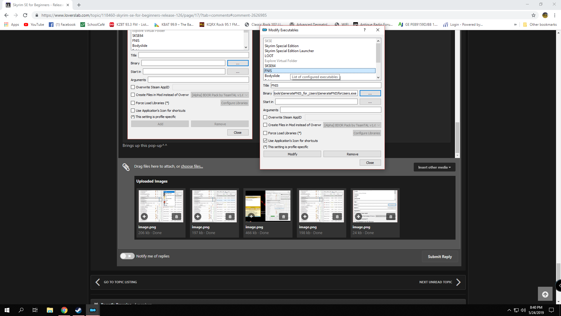Open File Explorer from the taskbar

(x=50, y=310)
